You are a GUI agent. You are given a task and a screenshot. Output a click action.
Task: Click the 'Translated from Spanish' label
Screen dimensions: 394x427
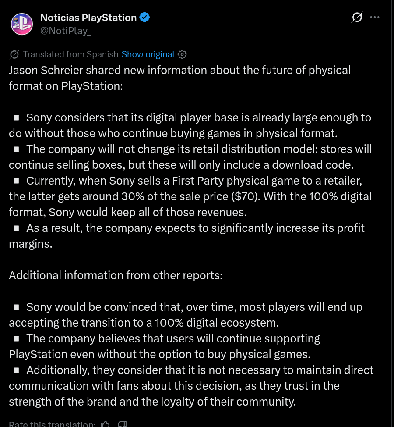click(x=70, y=54)
